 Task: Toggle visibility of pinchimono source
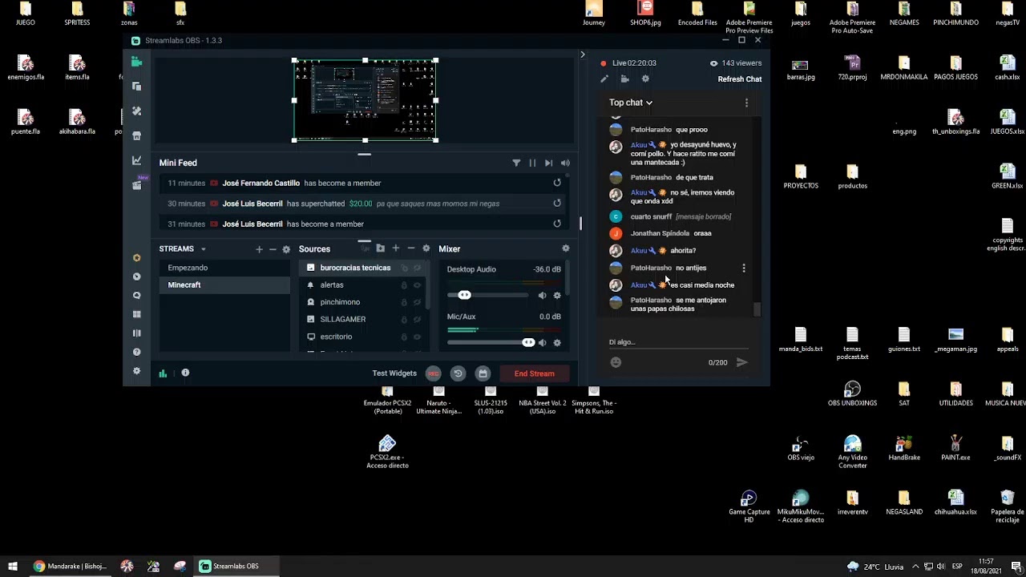[417, 302]
